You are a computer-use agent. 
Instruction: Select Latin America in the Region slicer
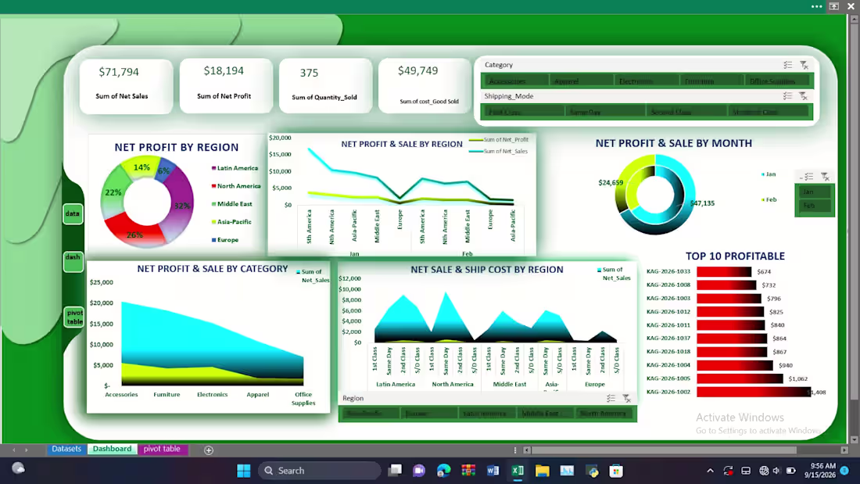pyautogui.click(x=488, y=414)
